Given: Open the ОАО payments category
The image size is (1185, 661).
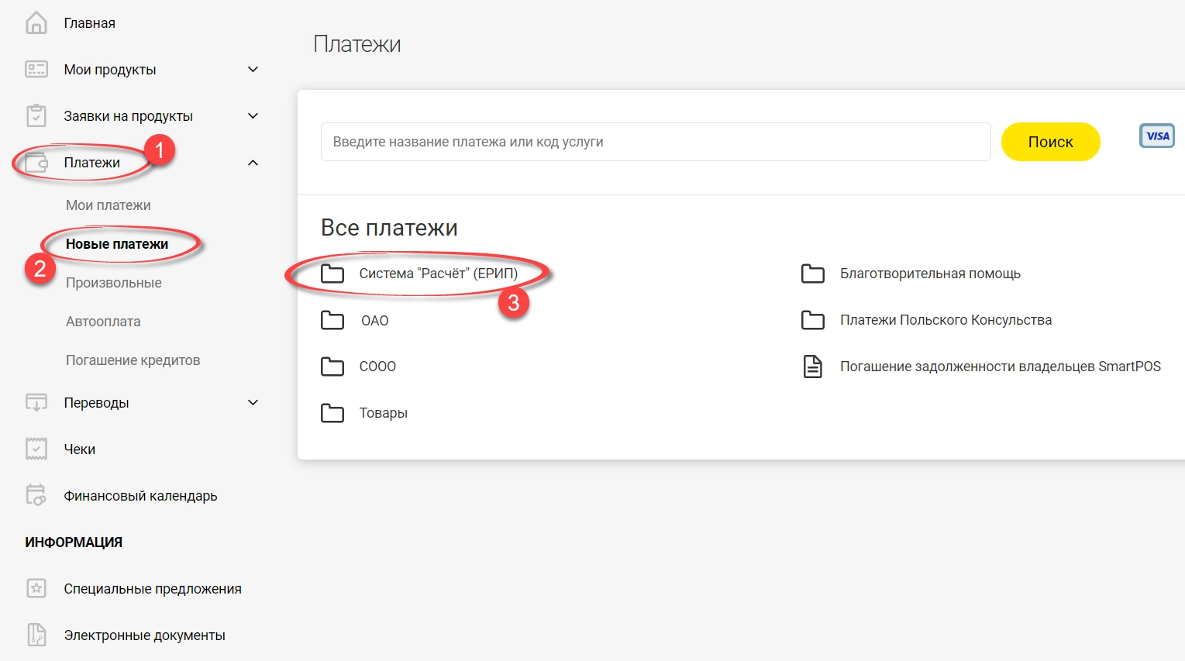Looking at the screenshot, I should point(375,321).
